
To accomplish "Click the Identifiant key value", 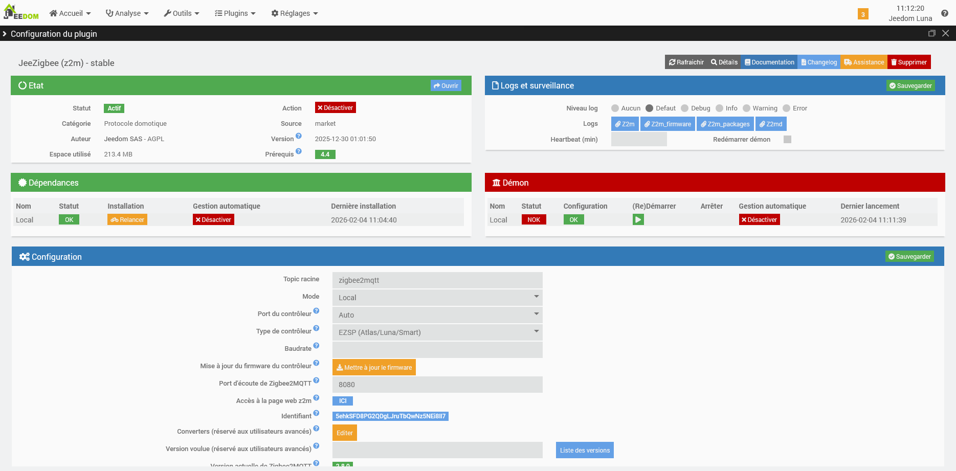I will point(390,416).
